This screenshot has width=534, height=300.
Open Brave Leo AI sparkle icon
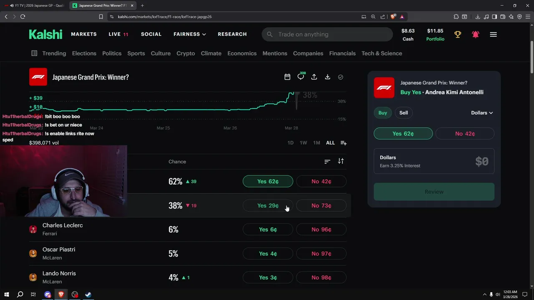click(x=511, y=17)
